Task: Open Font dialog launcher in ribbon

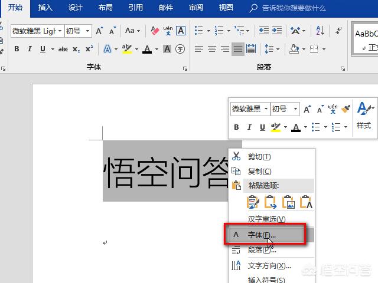Action: click(x=185, y=69)
